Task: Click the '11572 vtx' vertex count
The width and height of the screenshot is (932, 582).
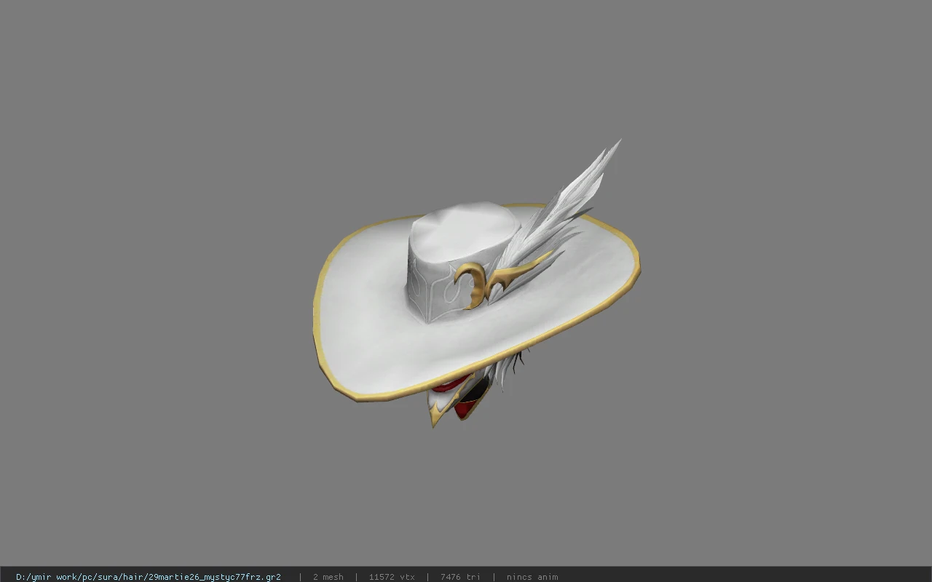Action: click(392, 577)
